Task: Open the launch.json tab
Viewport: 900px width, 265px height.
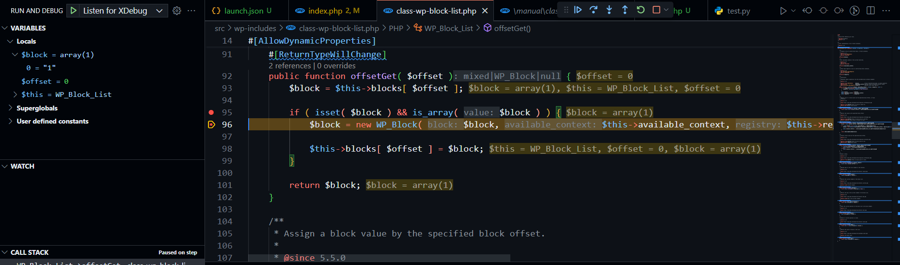Action: click(243, 11)
